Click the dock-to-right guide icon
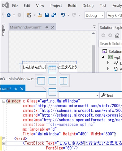Image resolution: width=122 pixels, height=151 pixels. point(63,80)
